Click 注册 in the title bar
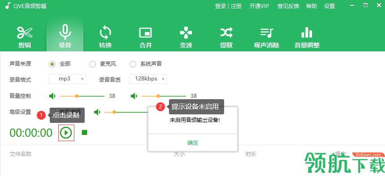This screenshot has height=176, width=385. [x=236, y=6]
